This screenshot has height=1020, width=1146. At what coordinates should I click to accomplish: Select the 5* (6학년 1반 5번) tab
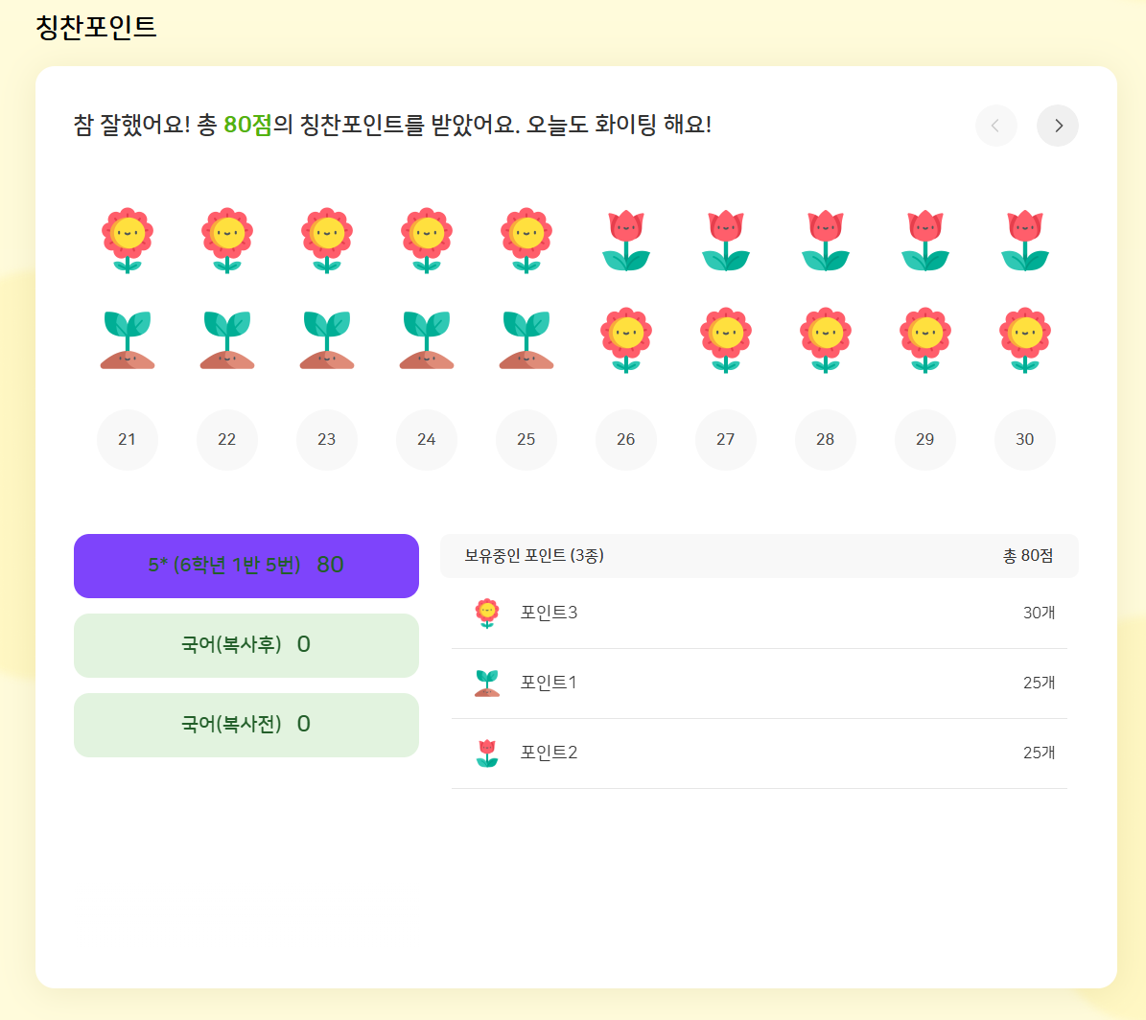(246, 566)
